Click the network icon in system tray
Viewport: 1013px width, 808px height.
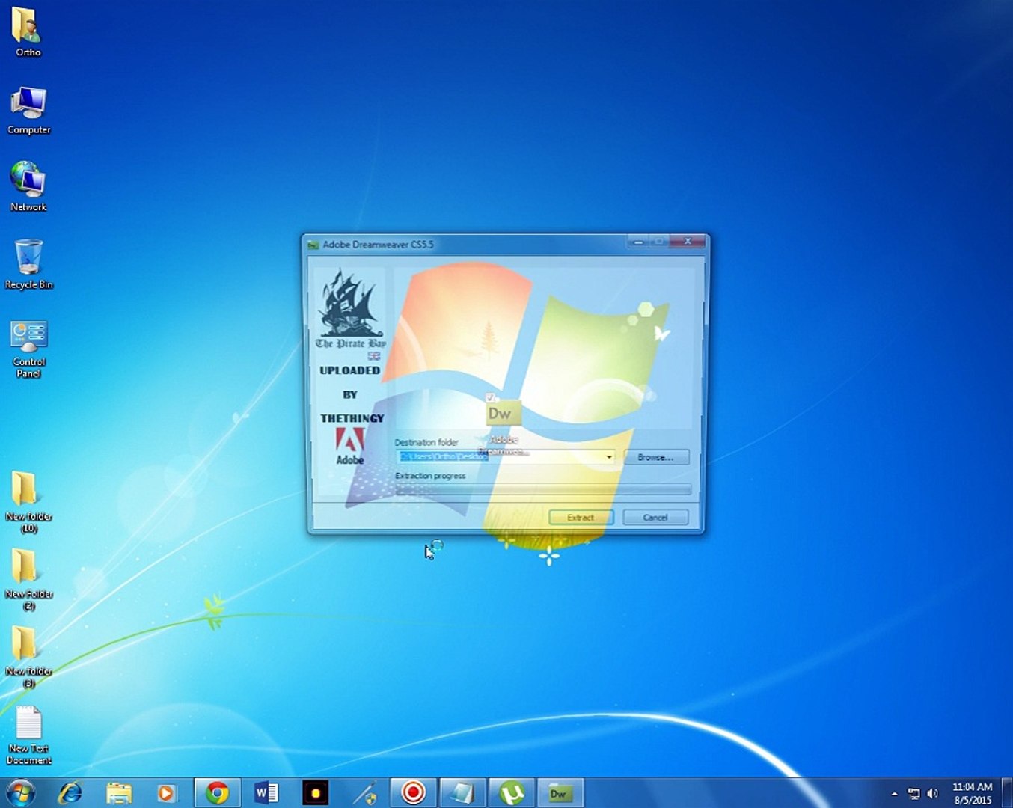coord(913,793)
